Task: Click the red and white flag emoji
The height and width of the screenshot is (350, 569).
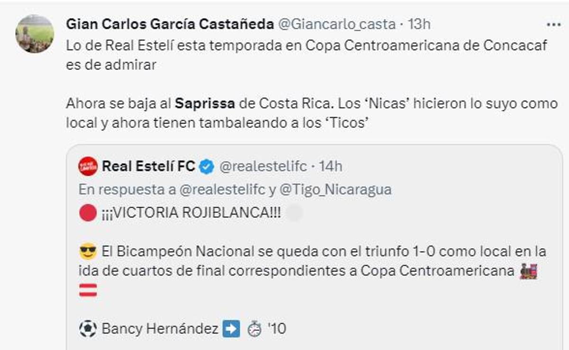Action: (88, 290)
